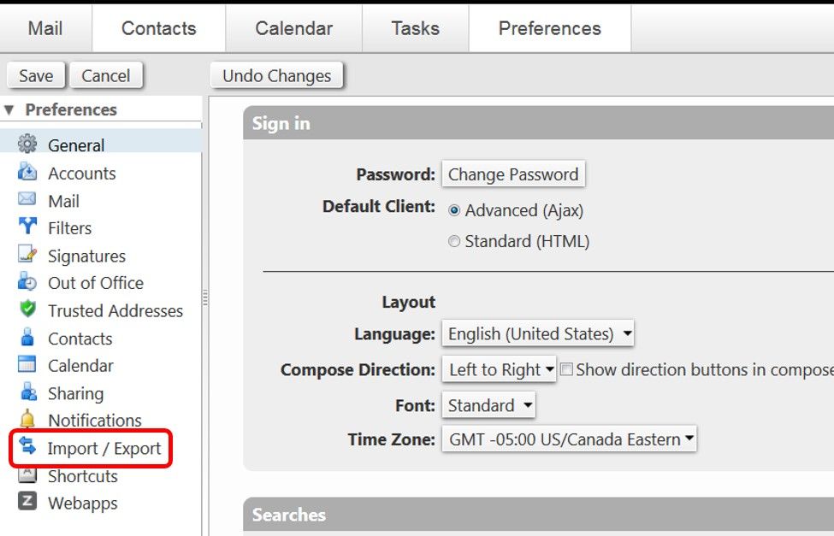
Task: Click the Signatures pencil icon
Action: tap(27, 255)
